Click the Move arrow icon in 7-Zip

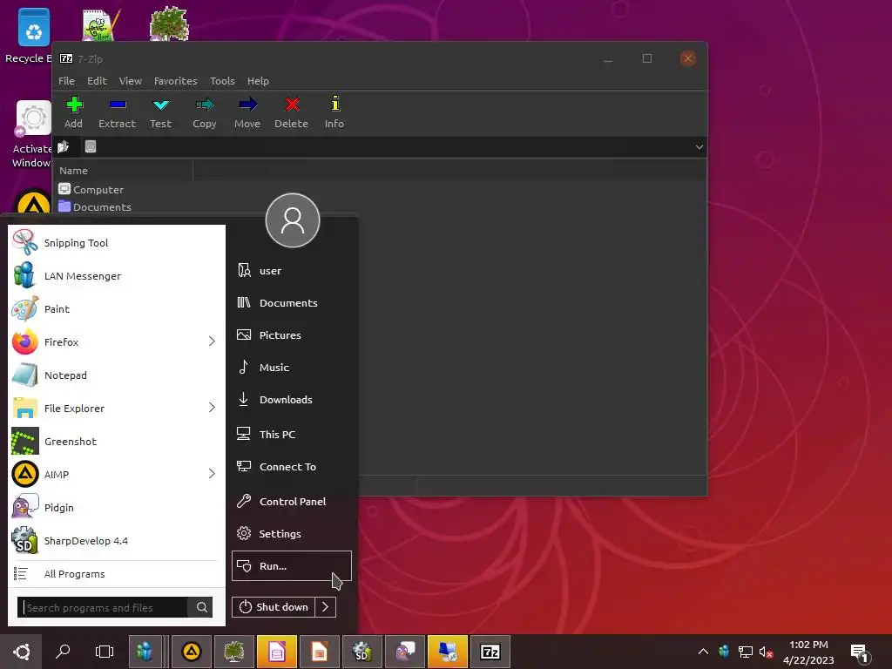click(x=248, y=105)
